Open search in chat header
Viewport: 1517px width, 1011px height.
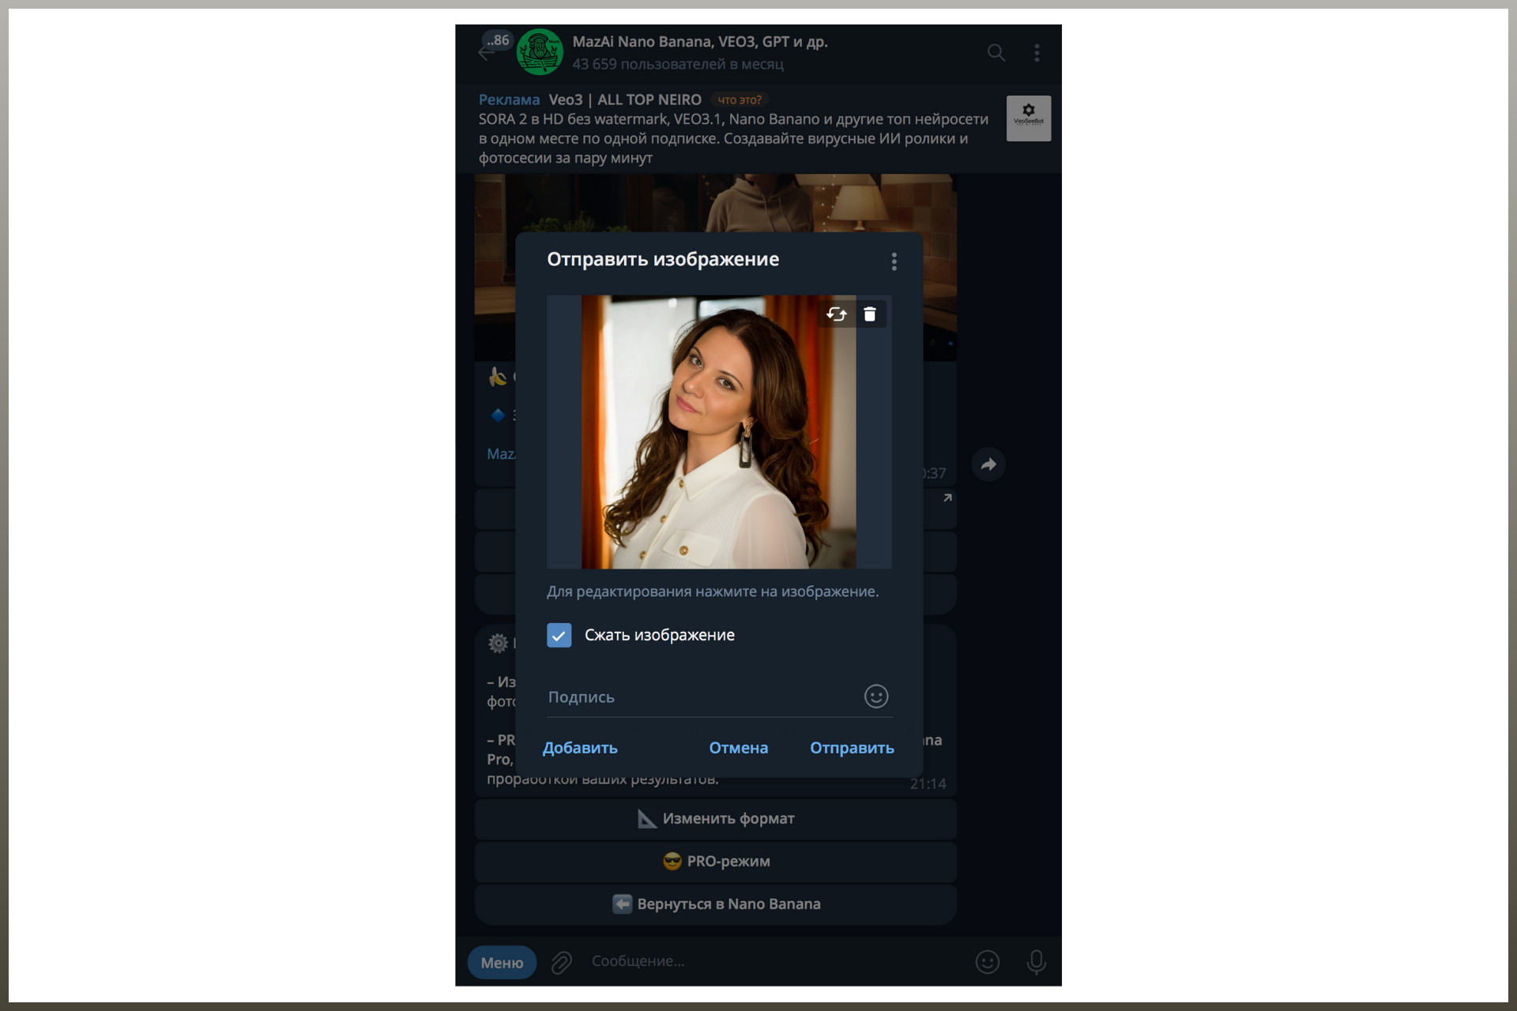996,53
